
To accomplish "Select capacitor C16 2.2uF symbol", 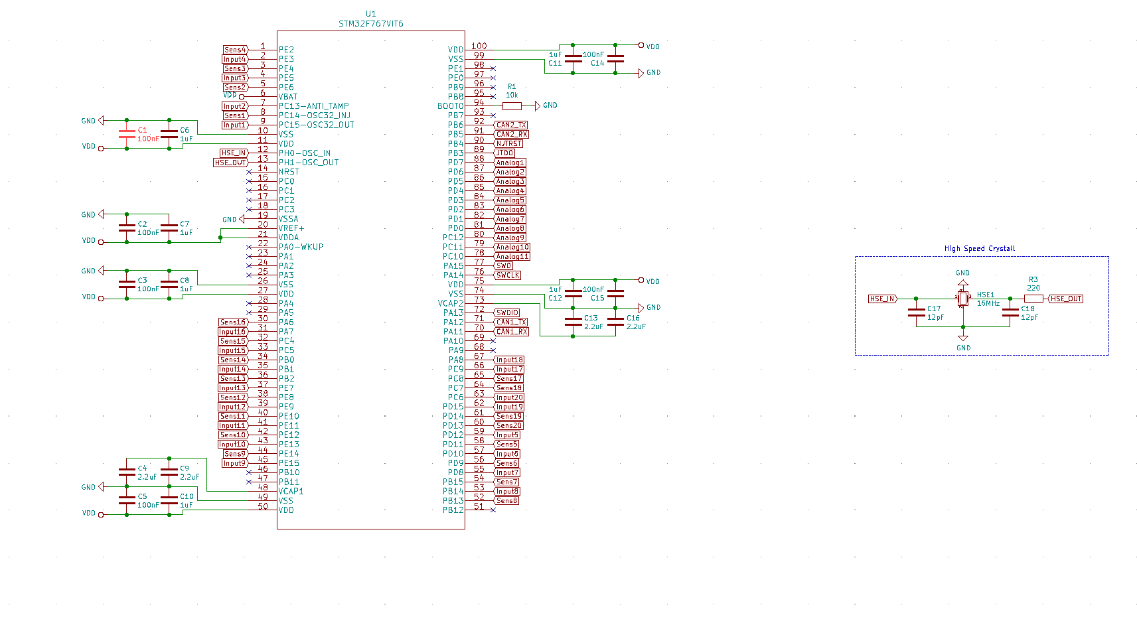I will [615, 322].
